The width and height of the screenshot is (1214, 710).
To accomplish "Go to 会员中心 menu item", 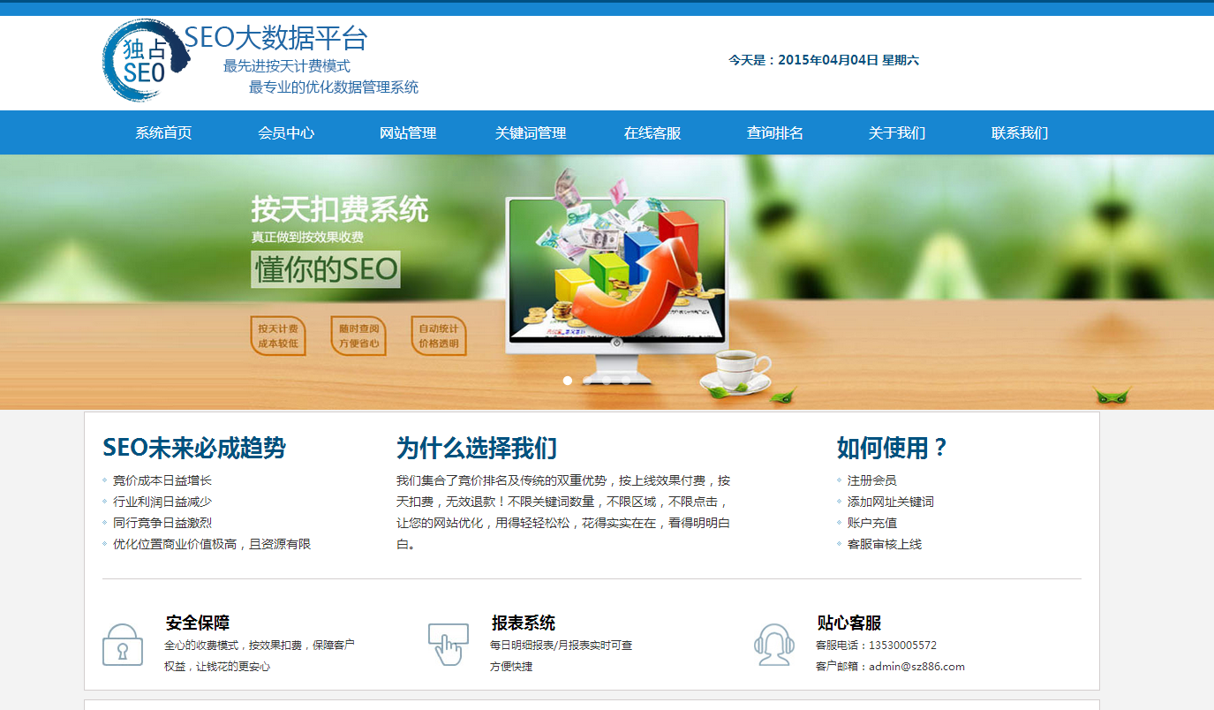I will (286, 133).
